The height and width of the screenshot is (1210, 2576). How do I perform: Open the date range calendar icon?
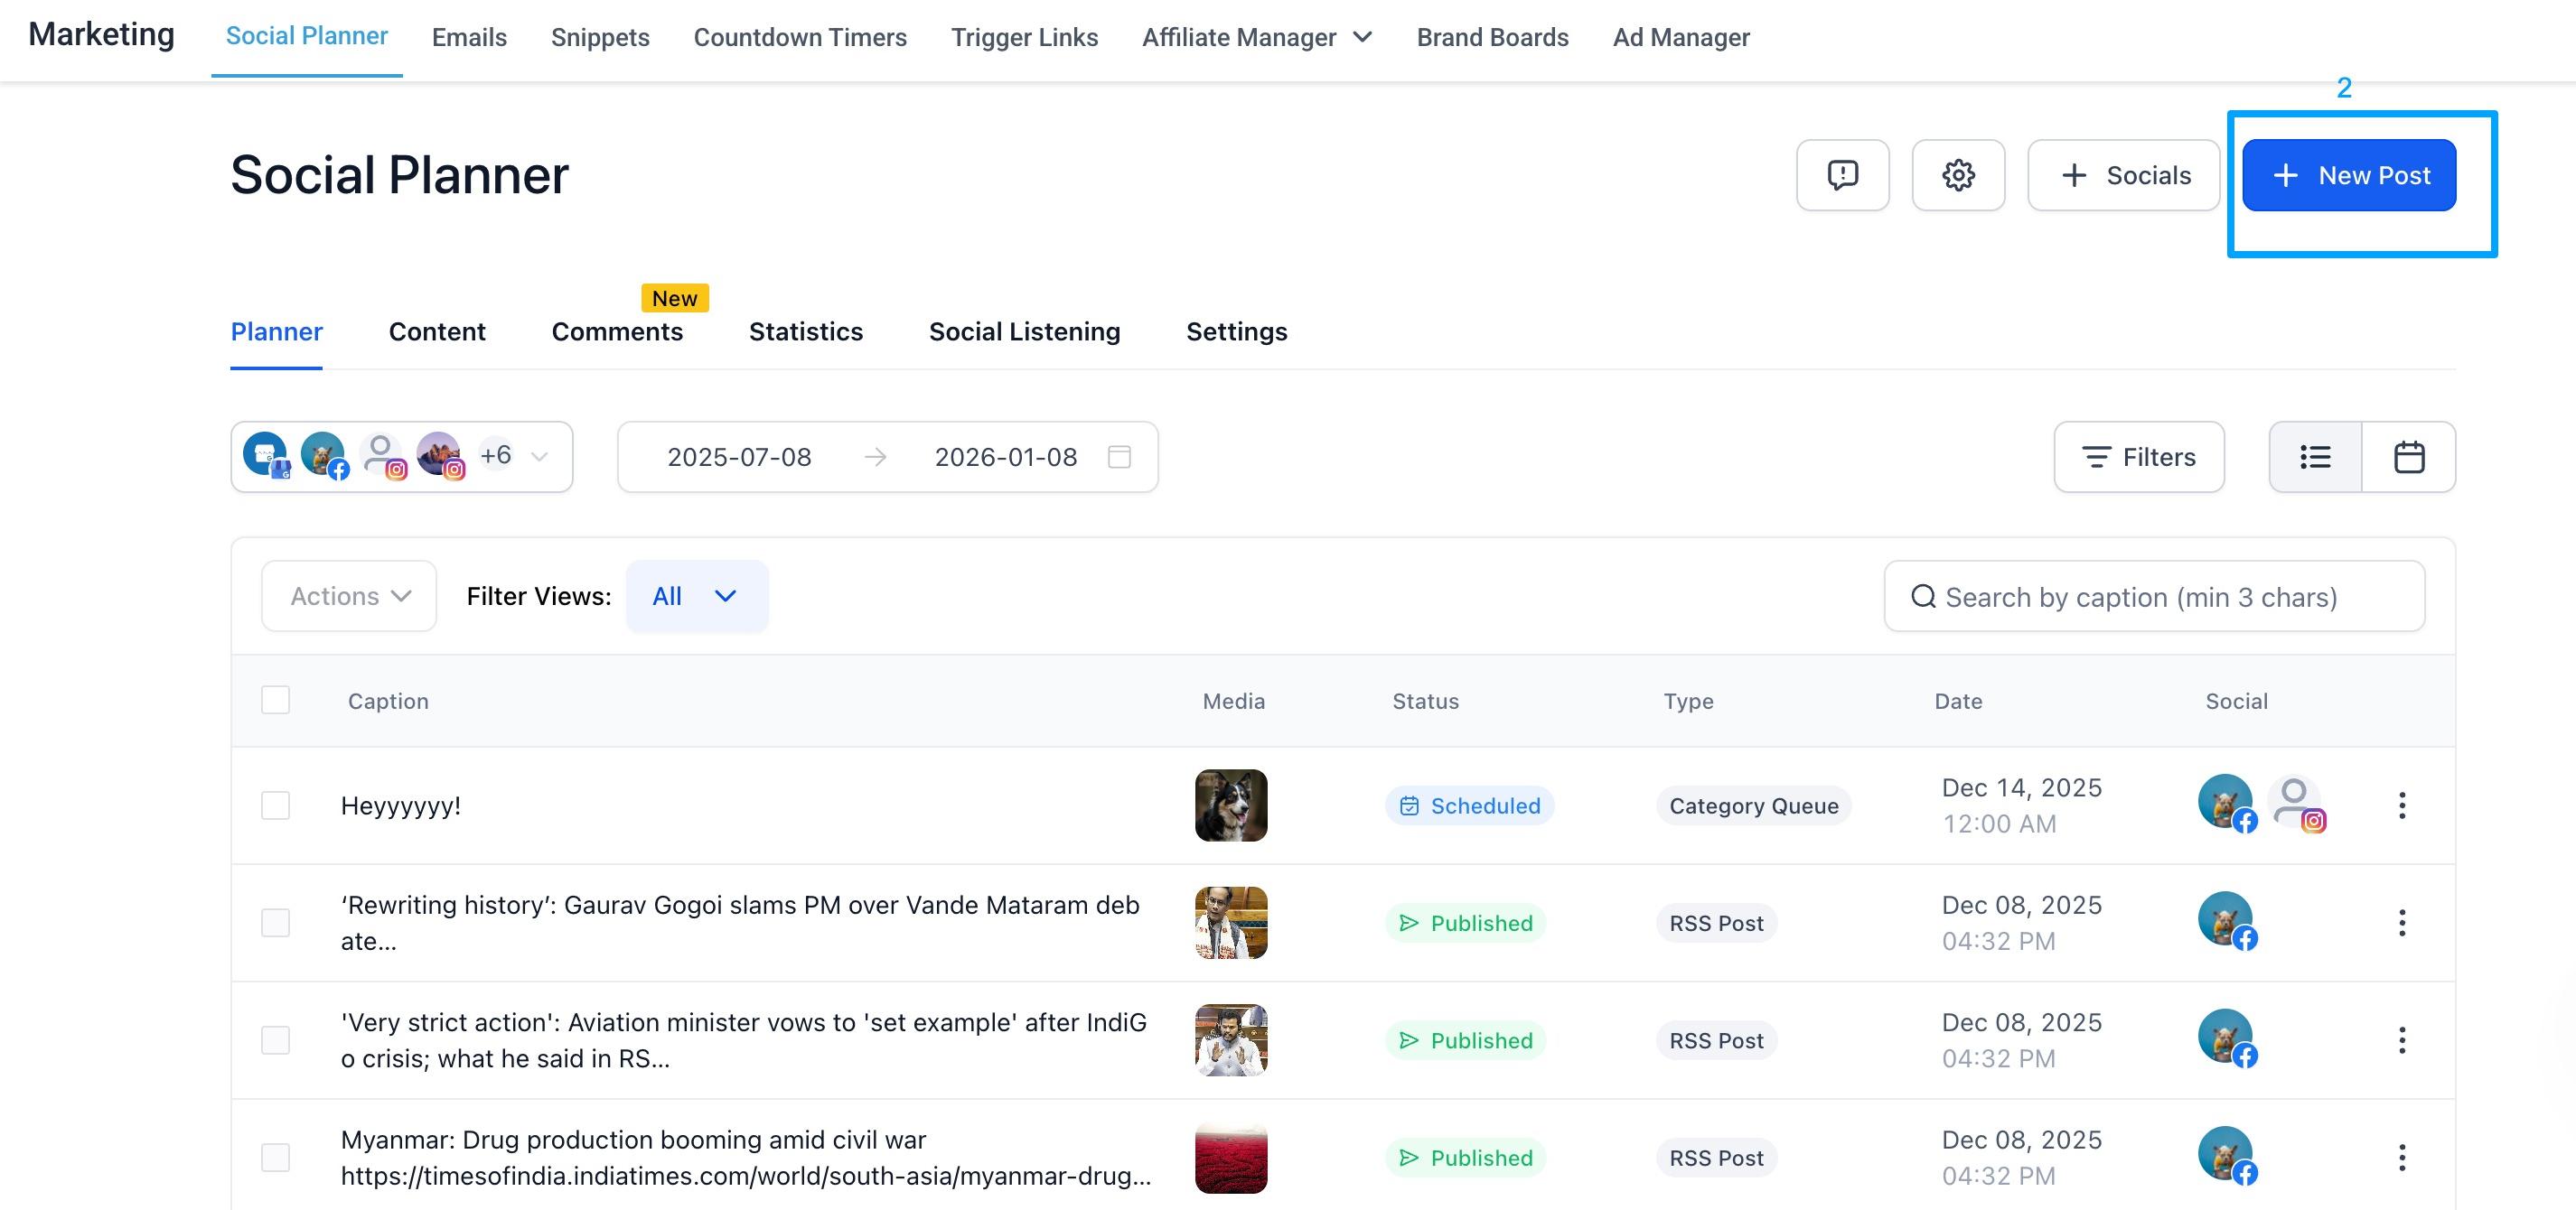tap(1119, 457)
